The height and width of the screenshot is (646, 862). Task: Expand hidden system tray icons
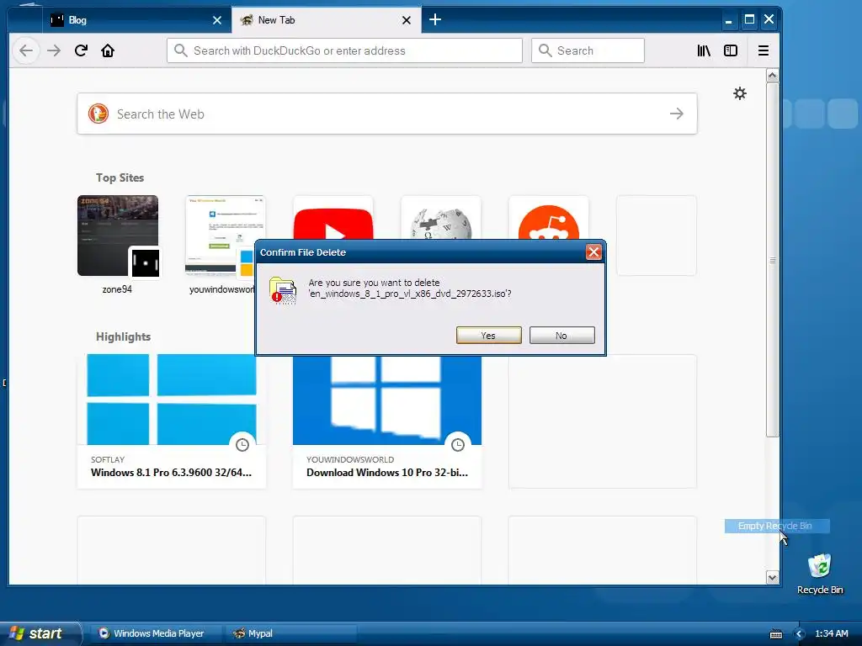pos(800,634)
